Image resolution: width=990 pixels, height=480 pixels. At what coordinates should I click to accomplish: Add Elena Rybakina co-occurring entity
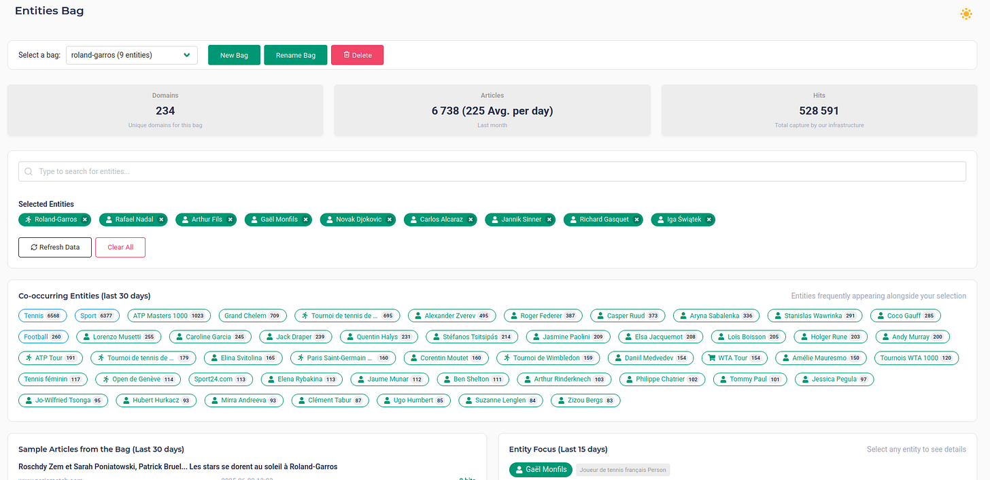pyautogui.click(x=302, y=379)
